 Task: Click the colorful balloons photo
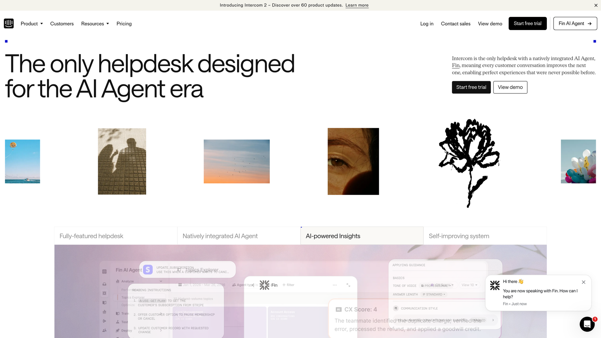point(578,161)
